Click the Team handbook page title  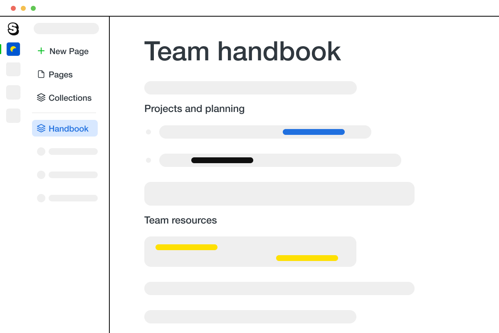(242, 51)
